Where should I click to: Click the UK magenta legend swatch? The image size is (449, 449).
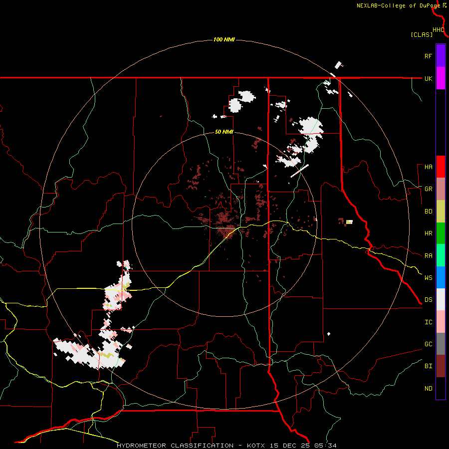click(x=441, y=78)
